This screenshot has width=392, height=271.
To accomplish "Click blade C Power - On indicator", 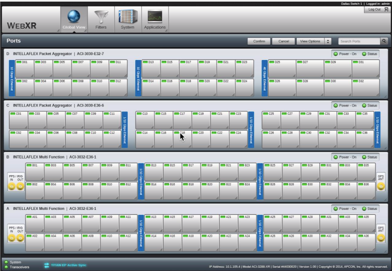I will pos(336,106).
